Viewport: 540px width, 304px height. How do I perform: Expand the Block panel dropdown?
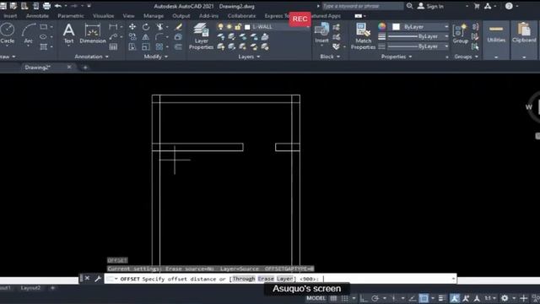330,57
